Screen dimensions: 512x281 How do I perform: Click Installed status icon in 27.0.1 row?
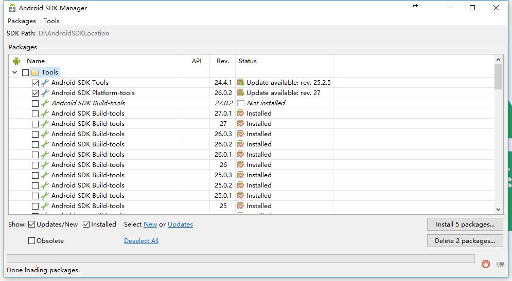coord(241,114)
